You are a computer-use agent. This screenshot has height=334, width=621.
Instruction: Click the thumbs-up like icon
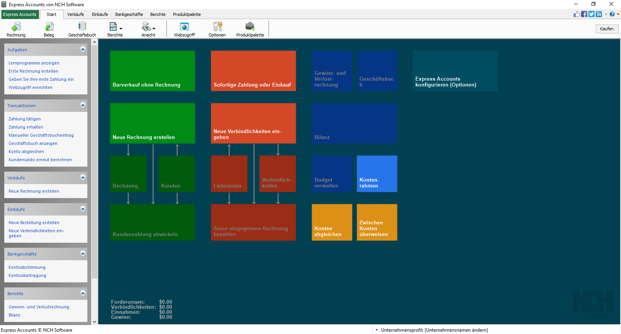point(577,14)
